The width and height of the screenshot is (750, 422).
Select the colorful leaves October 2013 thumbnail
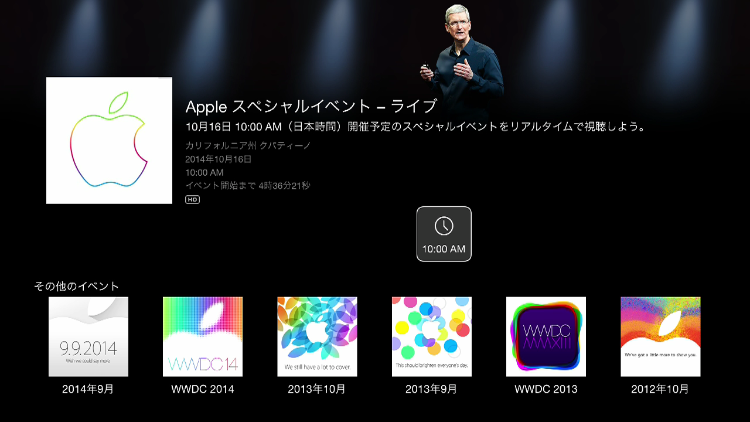coord(317,336)
